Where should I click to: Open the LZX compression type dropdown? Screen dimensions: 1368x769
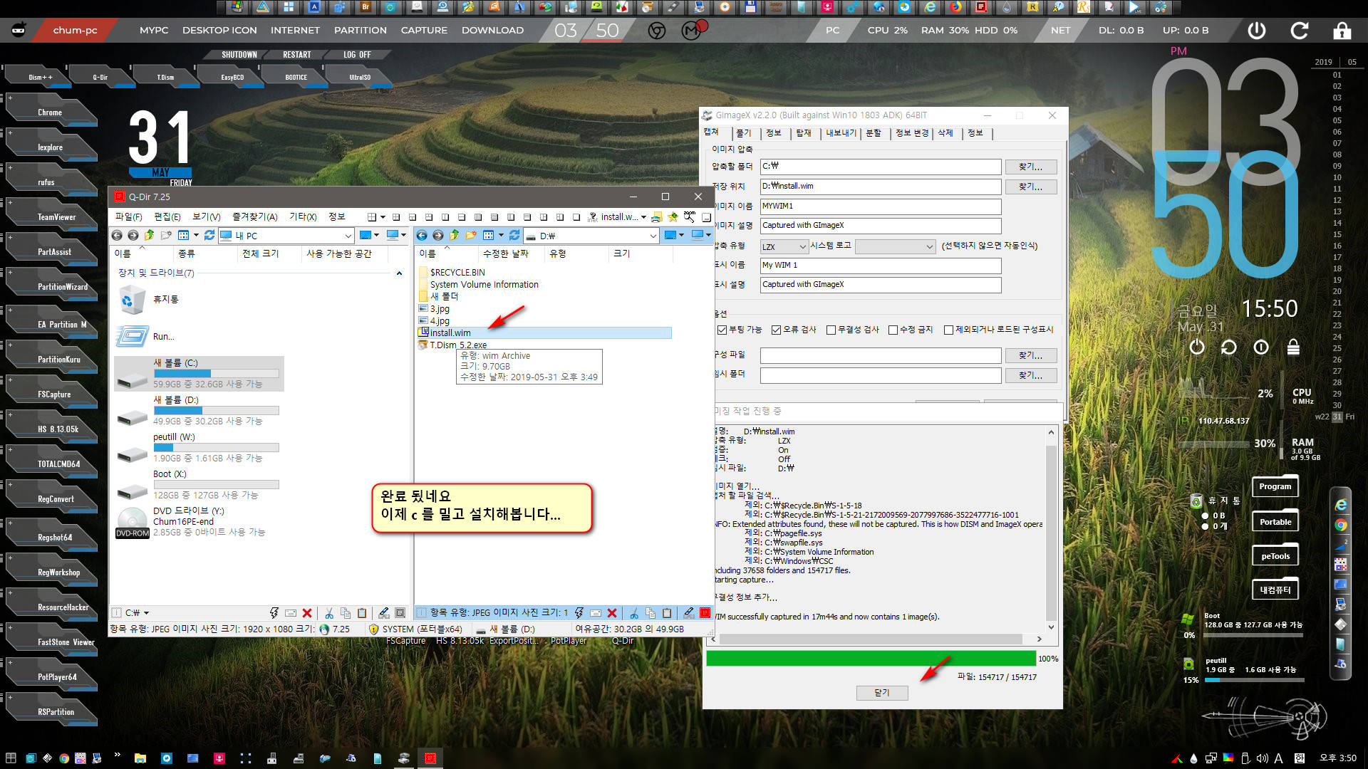[x=784, y=246]
